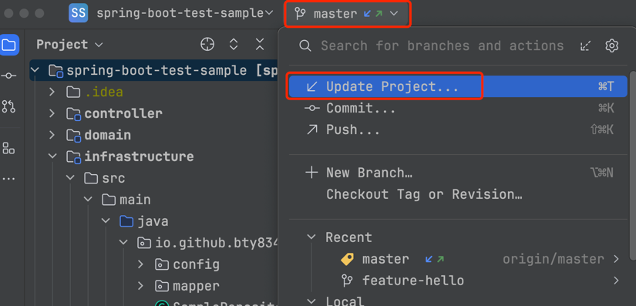Open submenu arrow for feature-hello branch
The width and height of the screenshot is (636, 306).
click(617, 281)
